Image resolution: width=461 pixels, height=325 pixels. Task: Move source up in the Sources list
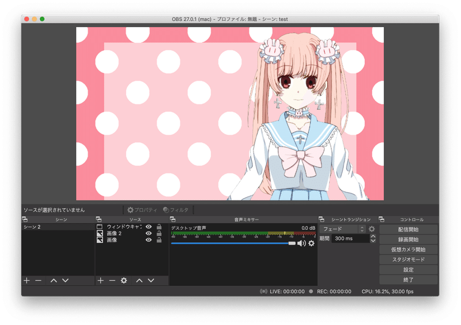coord(139,281)
